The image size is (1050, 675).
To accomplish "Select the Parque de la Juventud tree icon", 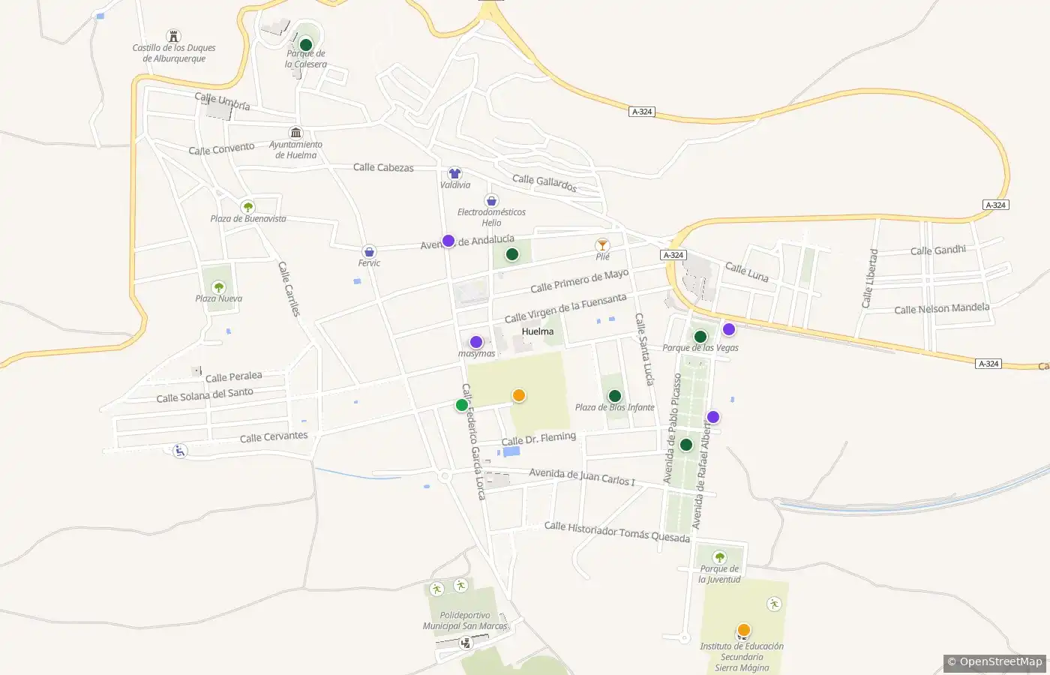I will (x=719, y=557).
